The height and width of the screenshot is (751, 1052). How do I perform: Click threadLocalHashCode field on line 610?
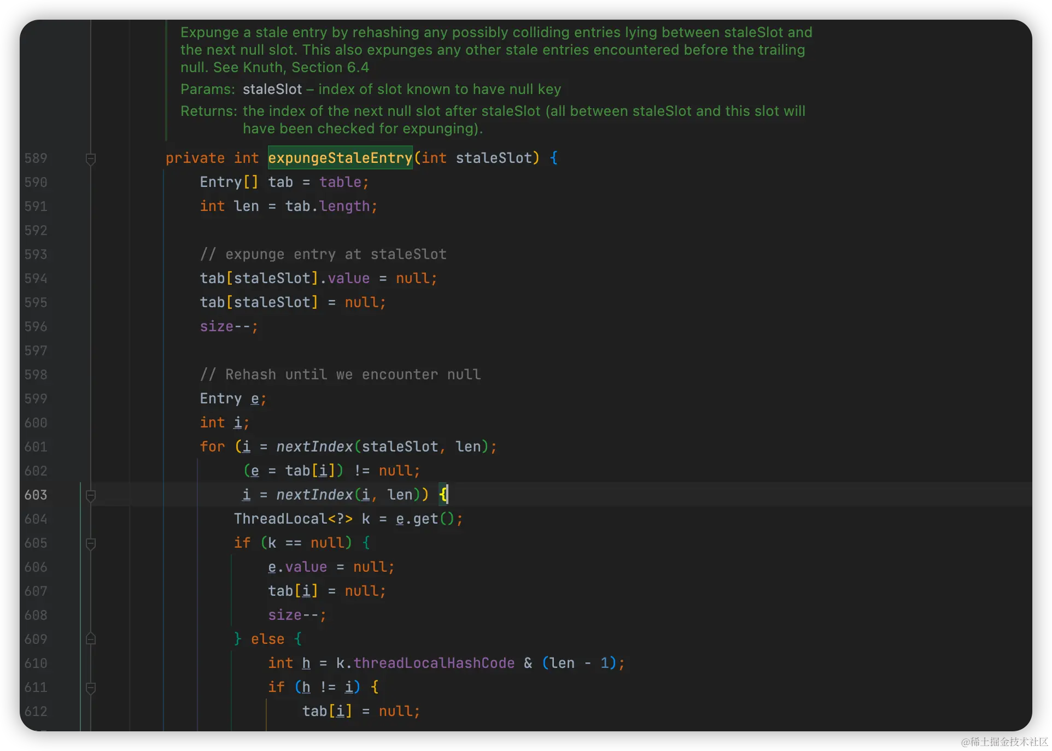(x=434, y=663)
